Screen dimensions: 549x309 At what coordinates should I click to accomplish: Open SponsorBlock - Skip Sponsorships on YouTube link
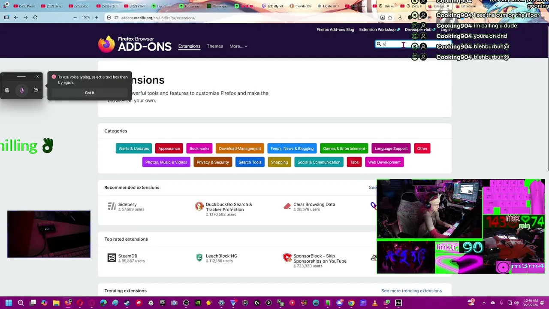[x=320, y=258]
